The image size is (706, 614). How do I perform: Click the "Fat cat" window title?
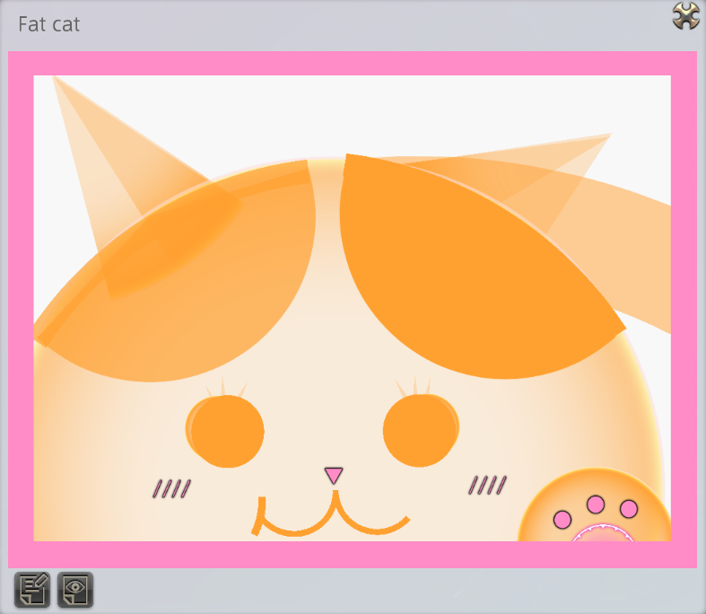tap(48, 24)
